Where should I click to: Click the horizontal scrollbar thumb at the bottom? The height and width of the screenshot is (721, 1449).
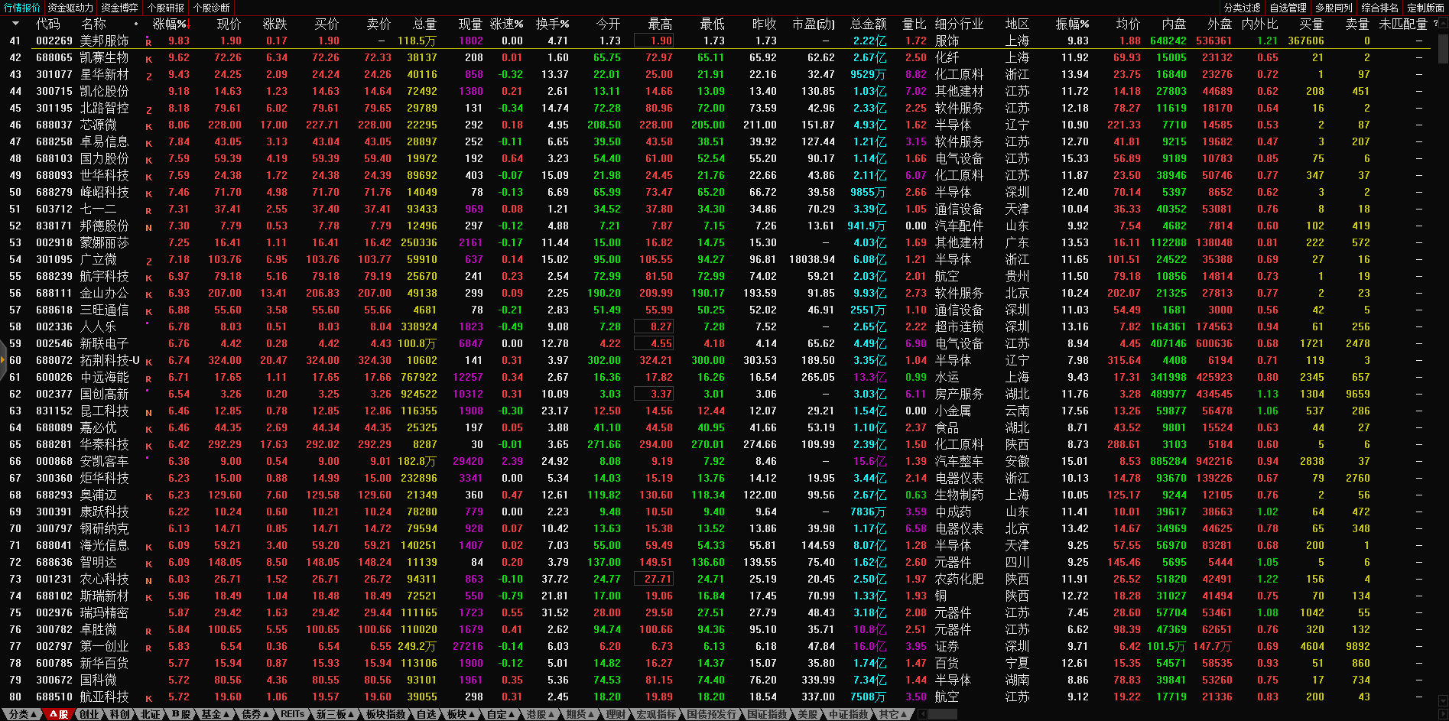pyautogui.click(x=942, y=714)
